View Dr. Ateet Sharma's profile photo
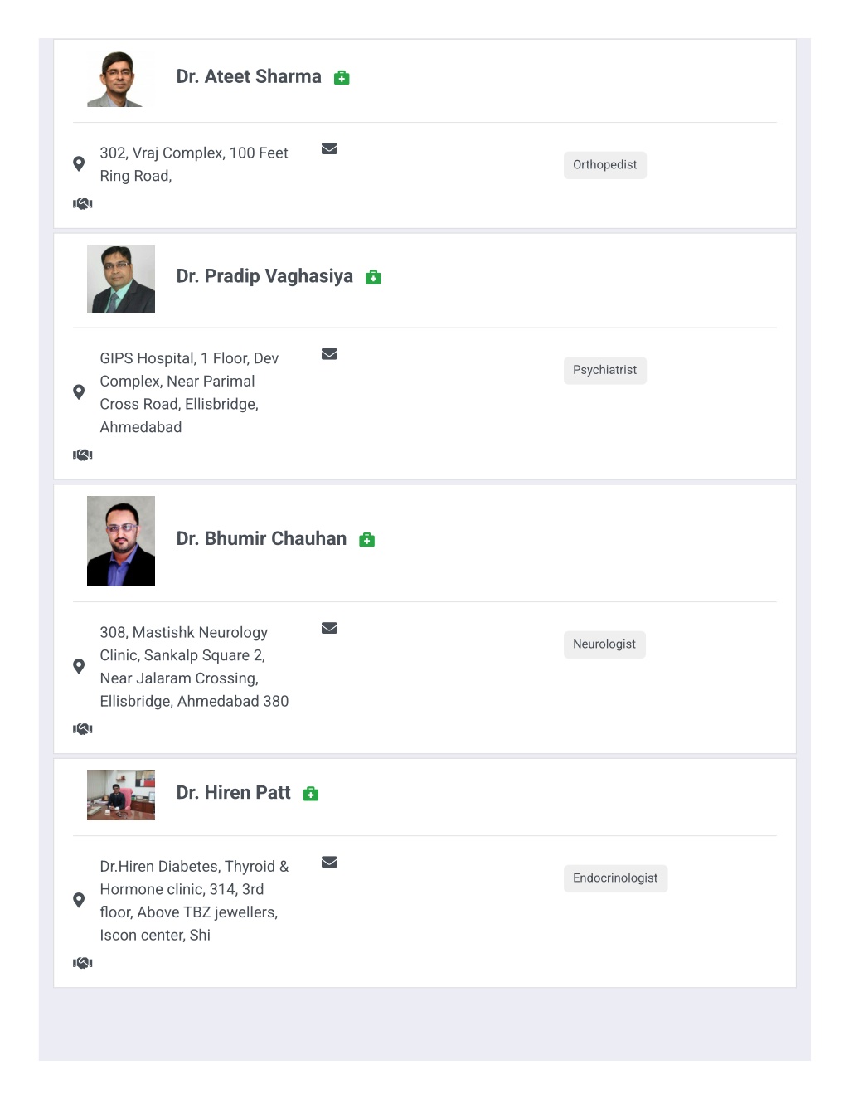 (x=121, y=78)
